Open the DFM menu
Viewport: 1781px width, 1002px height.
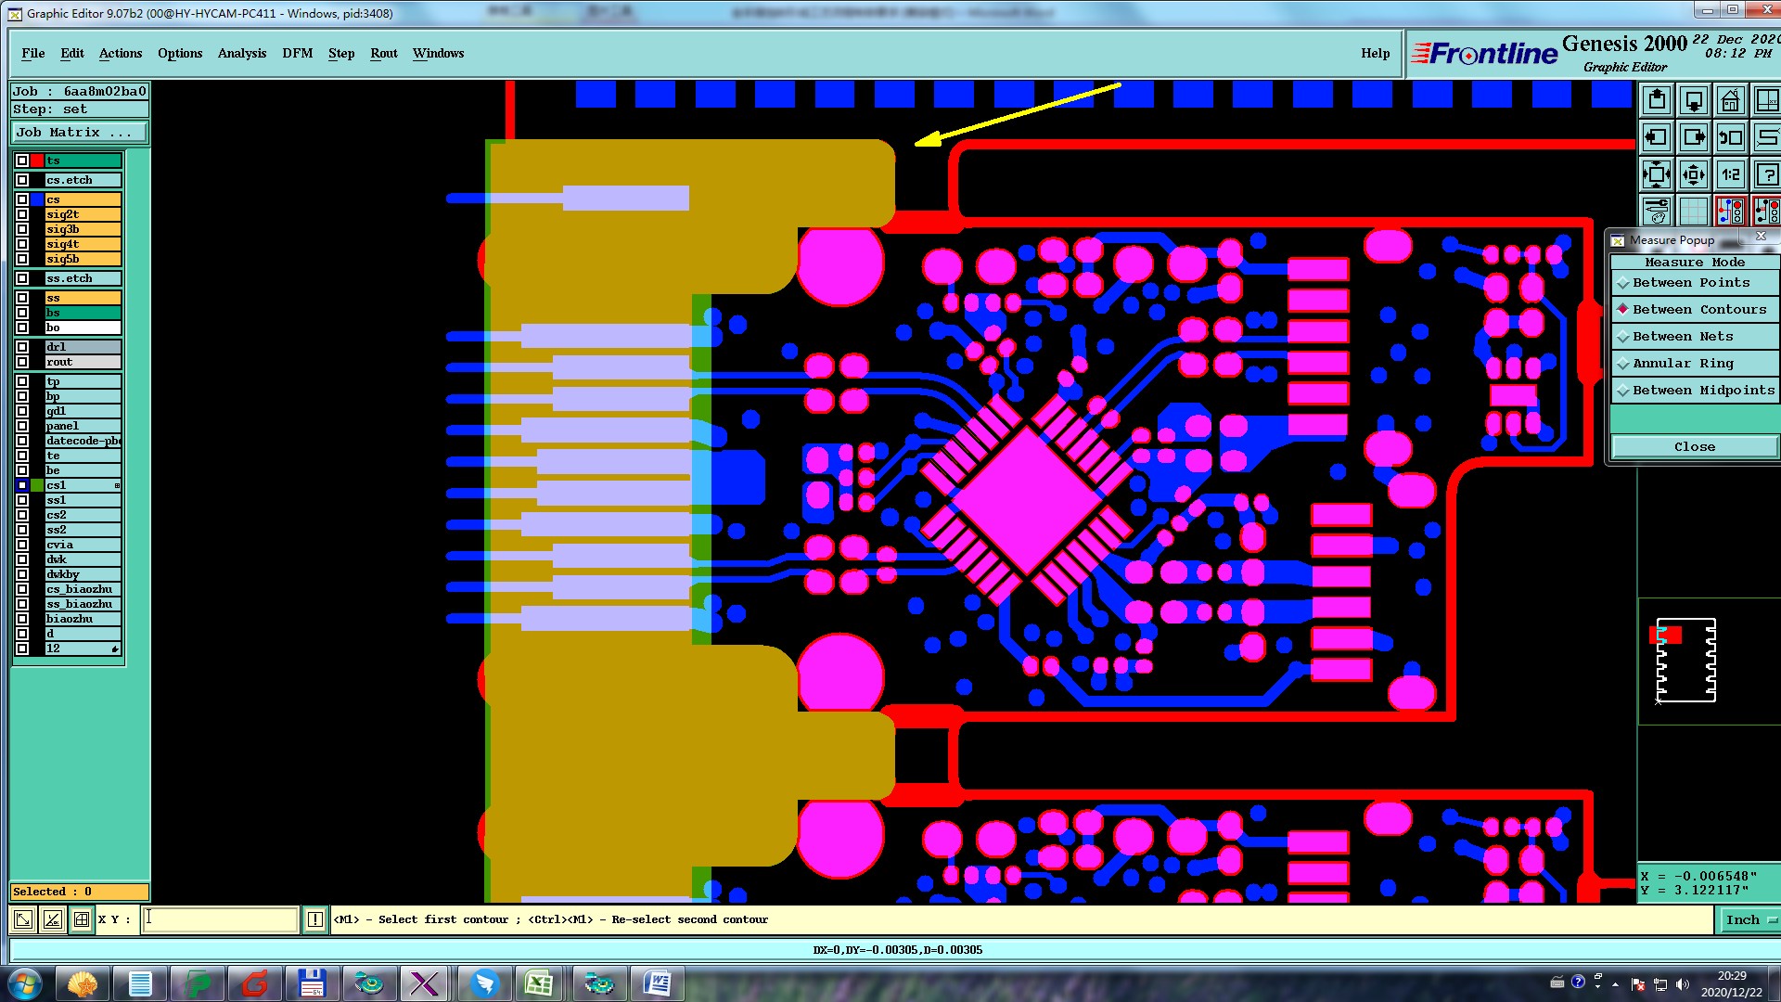(x=297, y=53)
